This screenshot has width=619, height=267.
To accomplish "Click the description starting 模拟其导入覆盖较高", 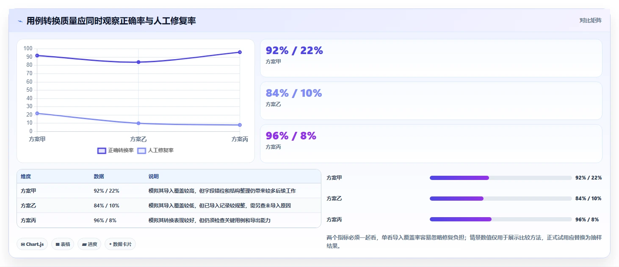I will click(x=222, y=191).
